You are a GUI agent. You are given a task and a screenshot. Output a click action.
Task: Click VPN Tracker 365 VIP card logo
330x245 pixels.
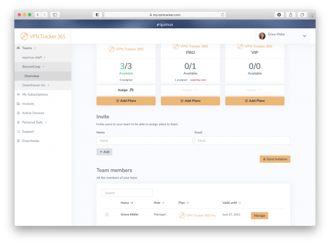point(255,46)
